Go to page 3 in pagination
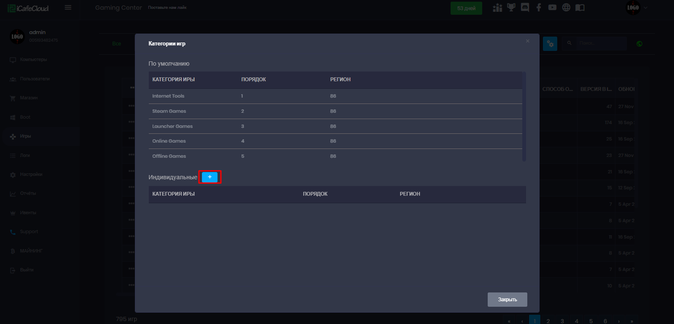Image resolution: width=674 pixels, height=324 pixels. 562,321
